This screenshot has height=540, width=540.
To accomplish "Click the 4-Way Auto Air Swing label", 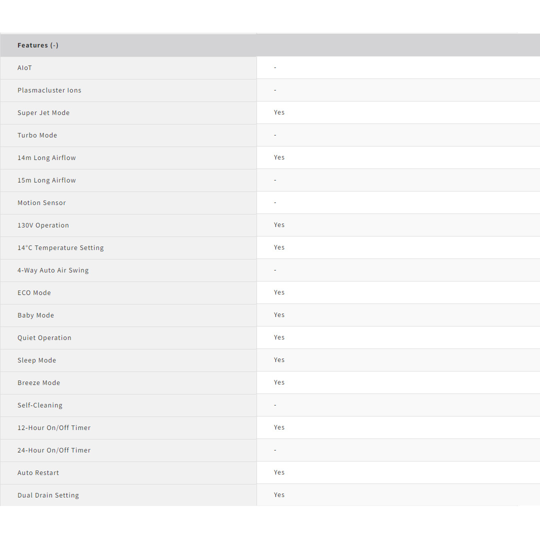I will pyautogui.click(x=53, y=270).
